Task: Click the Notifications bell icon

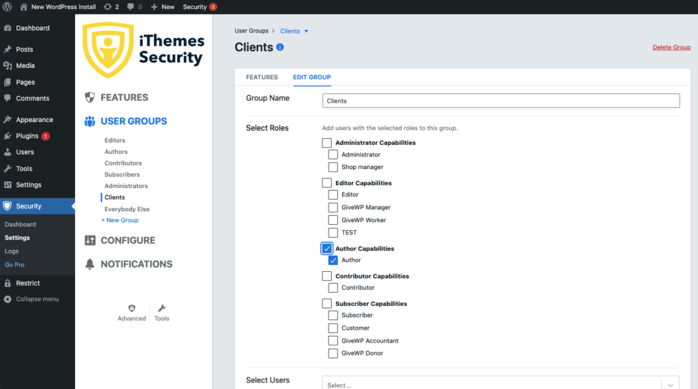Action: [90, 264]
